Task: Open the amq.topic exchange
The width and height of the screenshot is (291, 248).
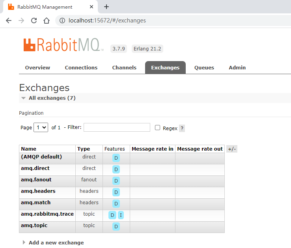Action: pyautogui.click(x=34, y=226)
